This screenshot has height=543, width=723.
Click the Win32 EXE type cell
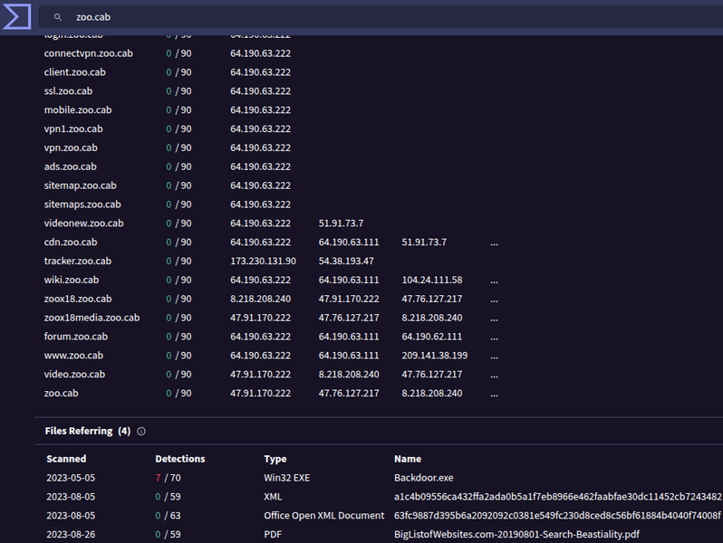(x=287, y=478)
